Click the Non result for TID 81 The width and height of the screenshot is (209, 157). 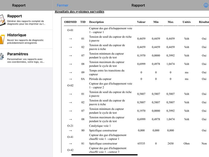pos(204,143)
